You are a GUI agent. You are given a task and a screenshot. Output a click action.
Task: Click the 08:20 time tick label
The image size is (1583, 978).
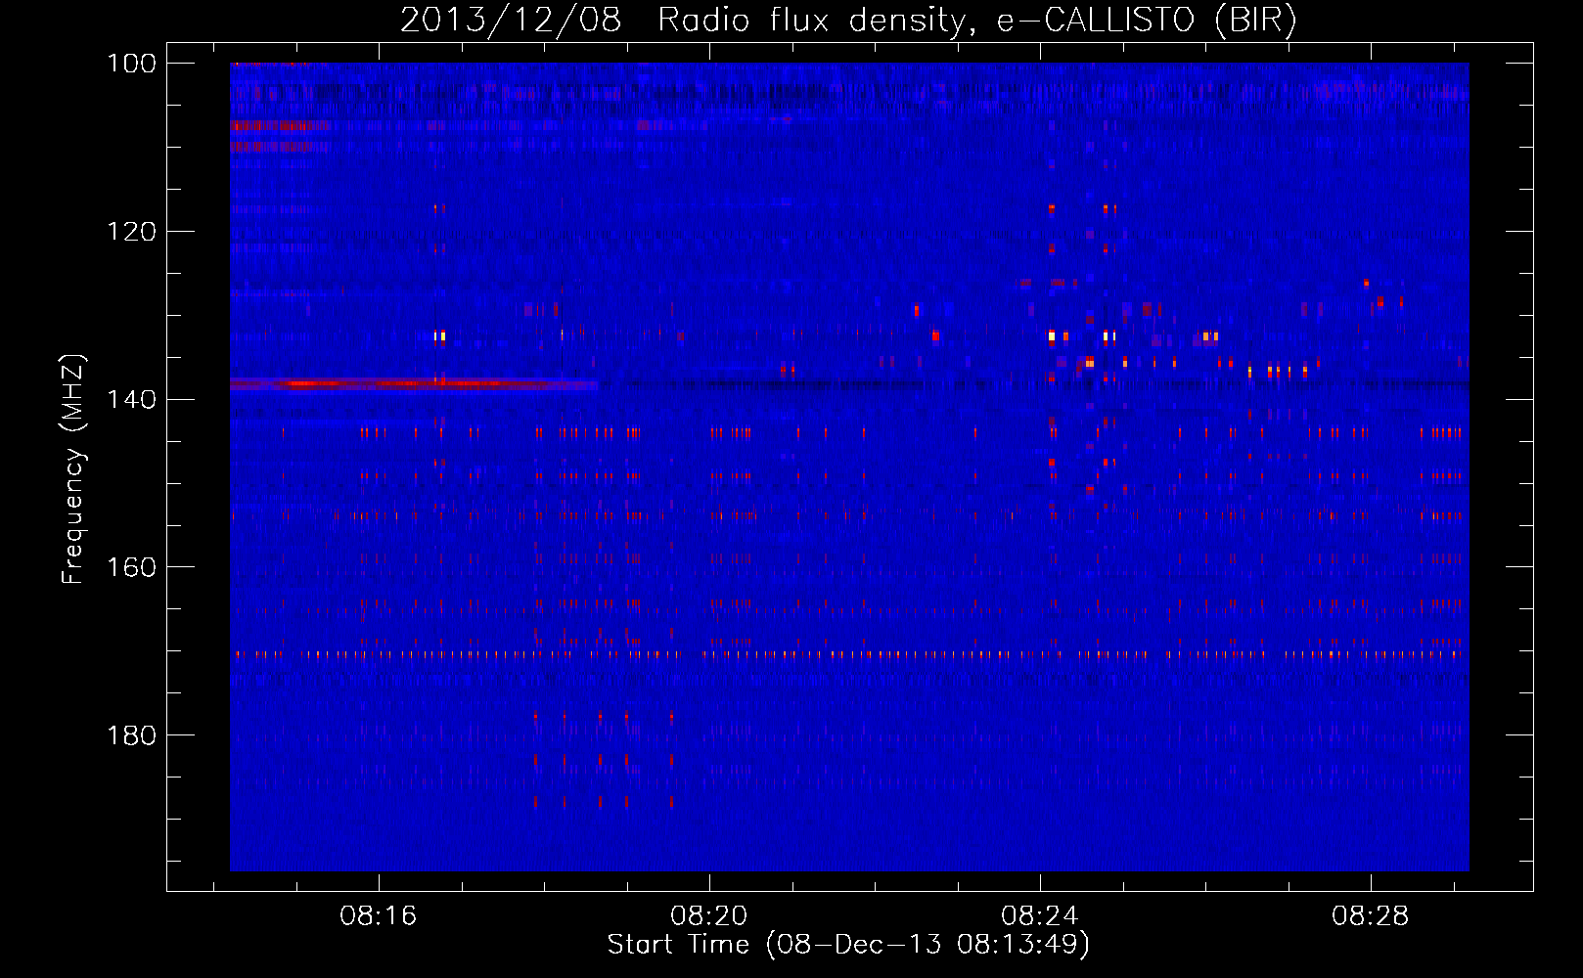click(x=709, y=916)
